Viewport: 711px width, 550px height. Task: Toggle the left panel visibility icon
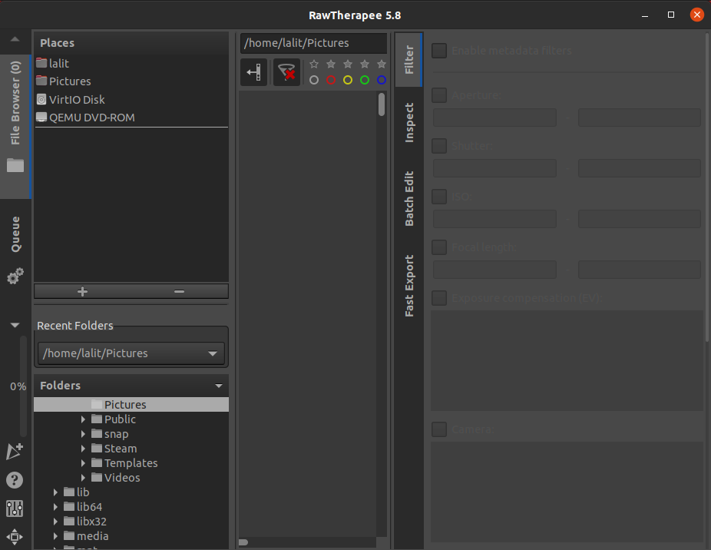pyautogui.click(x=254, y=72)
